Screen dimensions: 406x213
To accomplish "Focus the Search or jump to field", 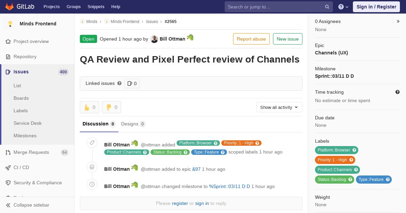I will point(279,7).
